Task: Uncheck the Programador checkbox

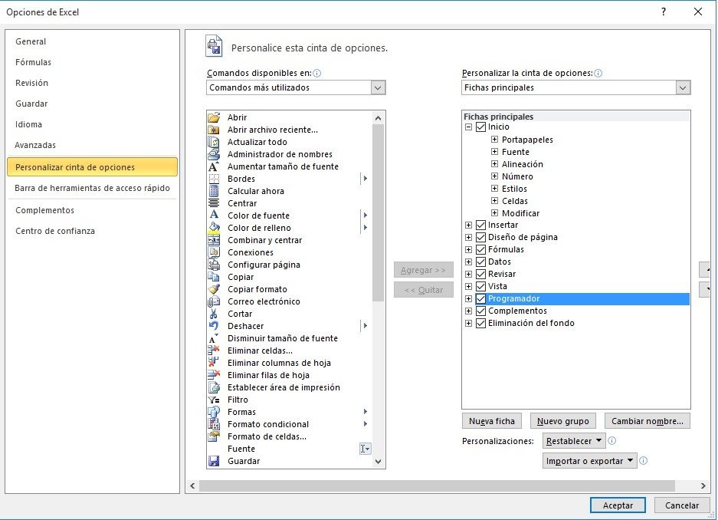Action: tap(480, 298)
